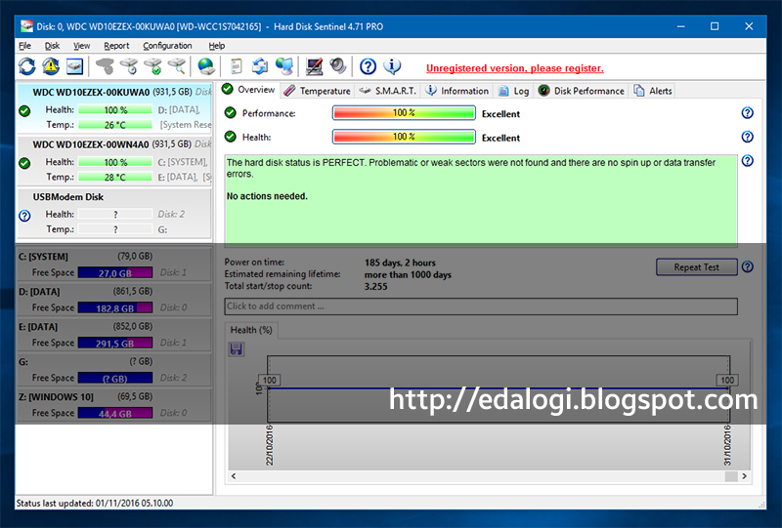Click the floppy save icon above Health graph
The height and width of the screenshot is (528, 782).
point(237,349)
